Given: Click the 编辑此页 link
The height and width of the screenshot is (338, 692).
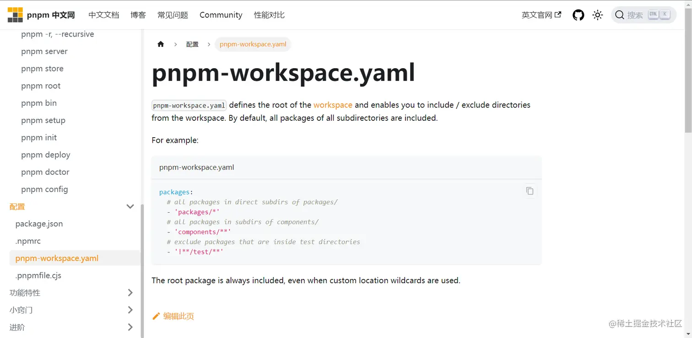Looking at the screenshot, I should (178, 316).
